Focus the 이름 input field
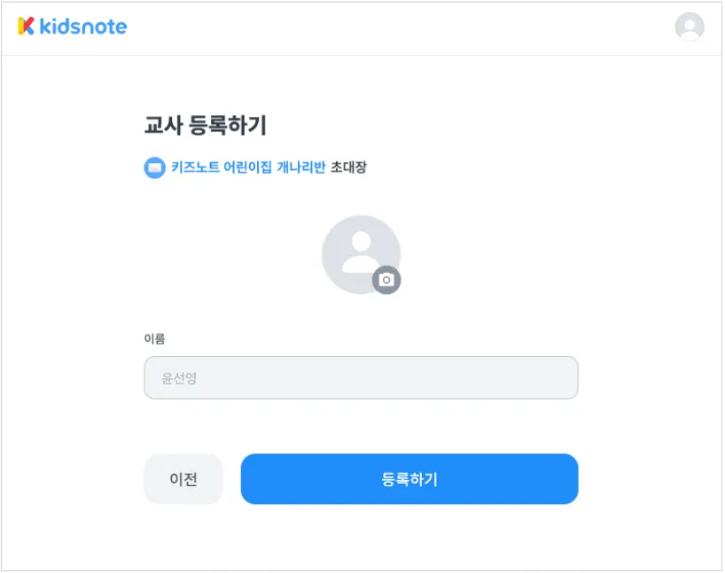Image resolution: width=725 pixels, height=573 pixels. coord(361,378)
